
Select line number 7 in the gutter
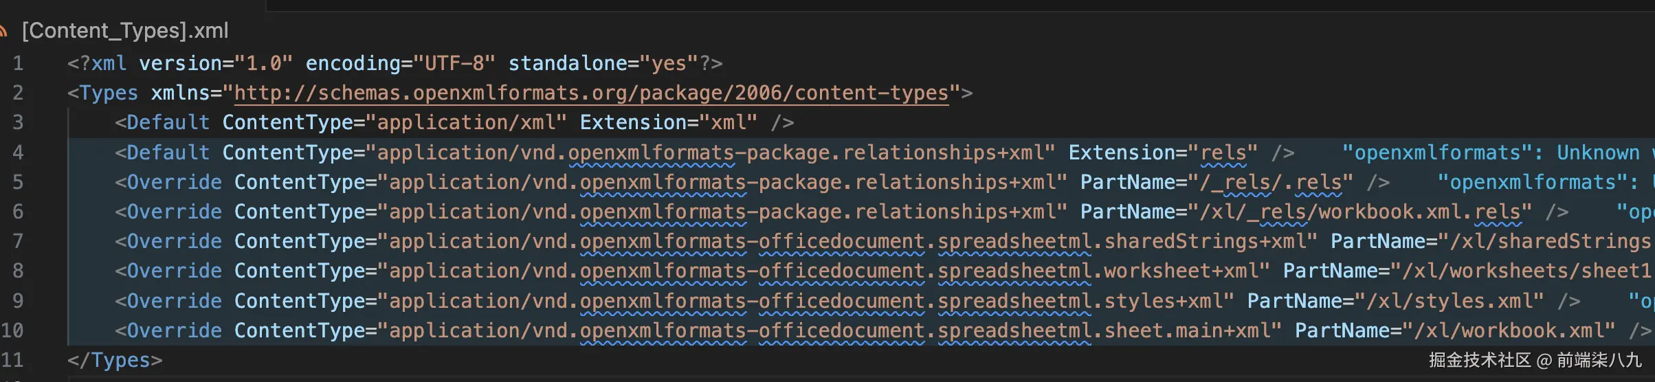[x=18, y=241]
